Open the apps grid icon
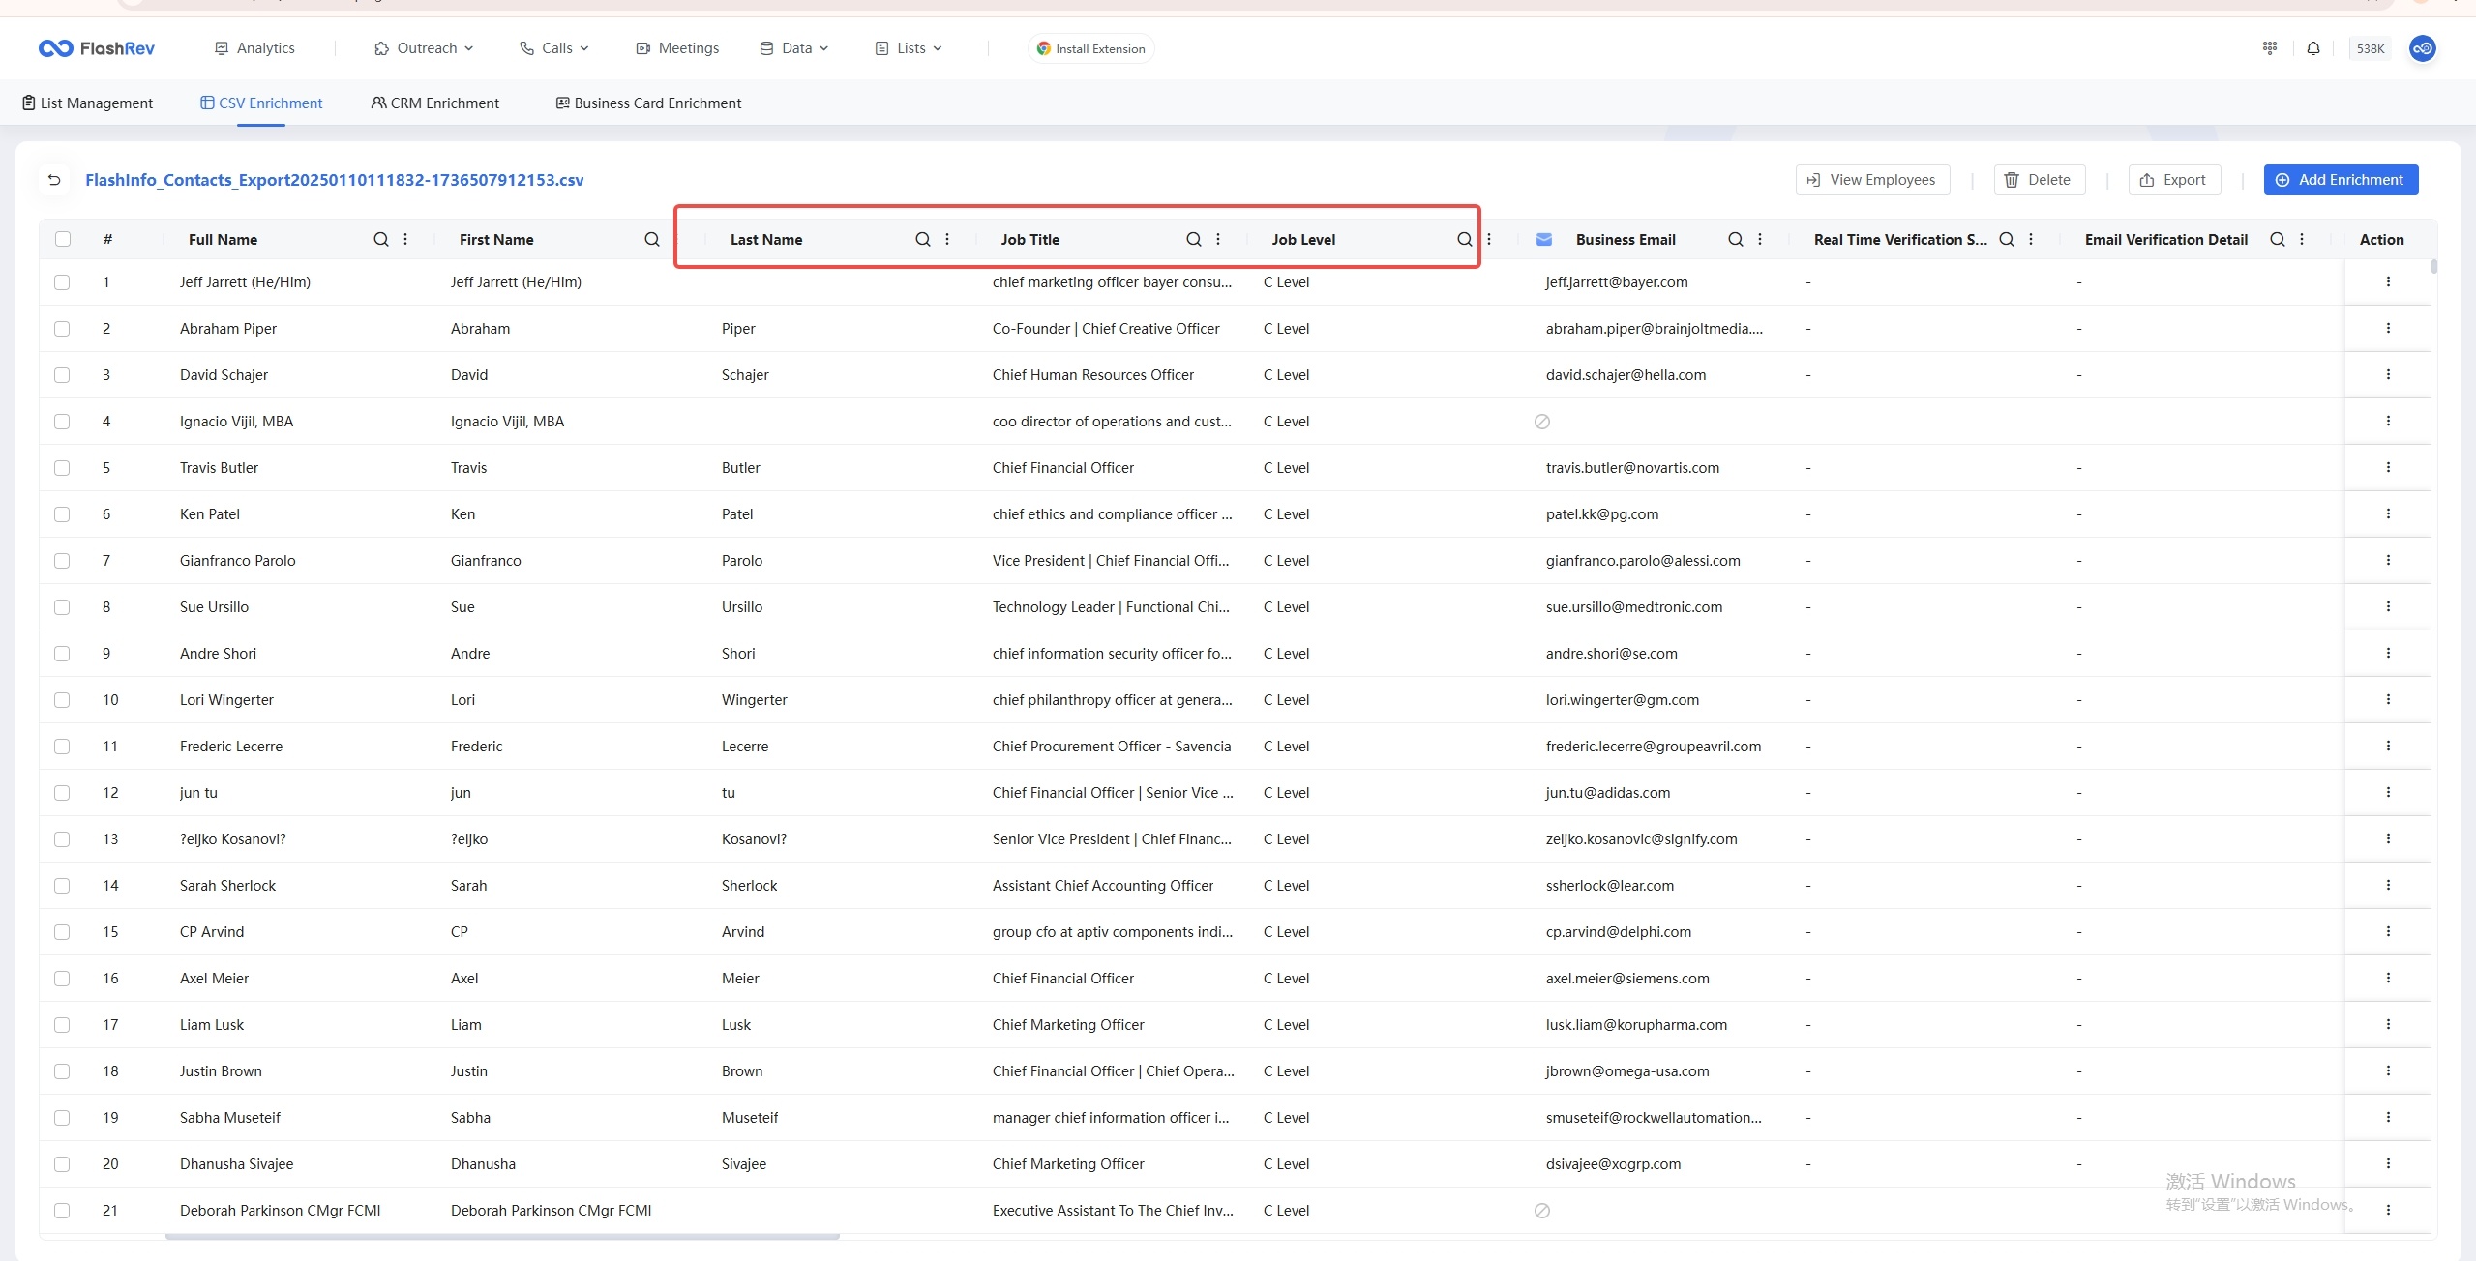This screenshot has width=2476, height=1261. [2270, 48]
